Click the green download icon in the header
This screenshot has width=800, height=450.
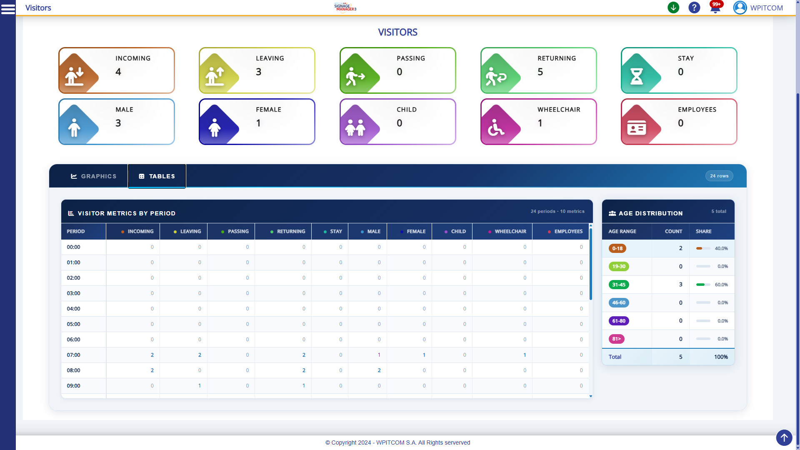(674, 7)
